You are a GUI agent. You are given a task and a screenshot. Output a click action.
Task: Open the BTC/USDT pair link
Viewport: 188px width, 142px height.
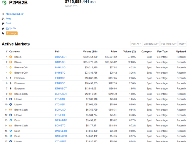pos(61,57)
